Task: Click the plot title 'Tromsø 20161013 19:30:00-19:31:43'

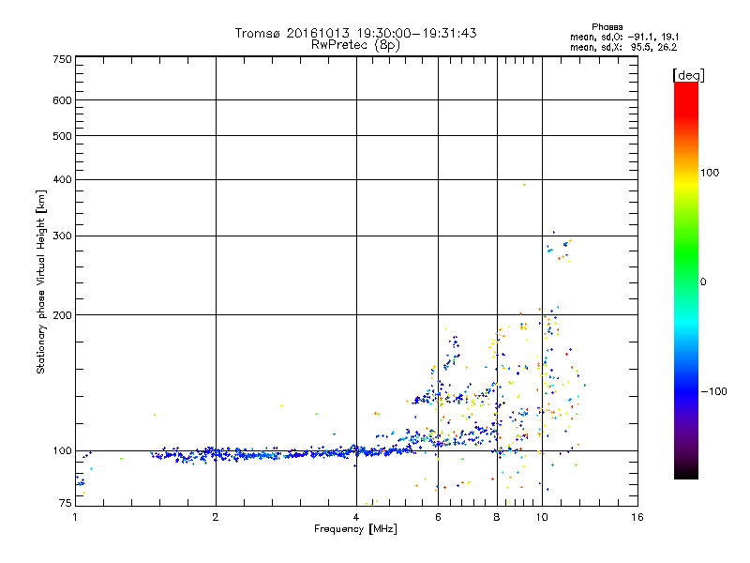Action: click(355, 33)
